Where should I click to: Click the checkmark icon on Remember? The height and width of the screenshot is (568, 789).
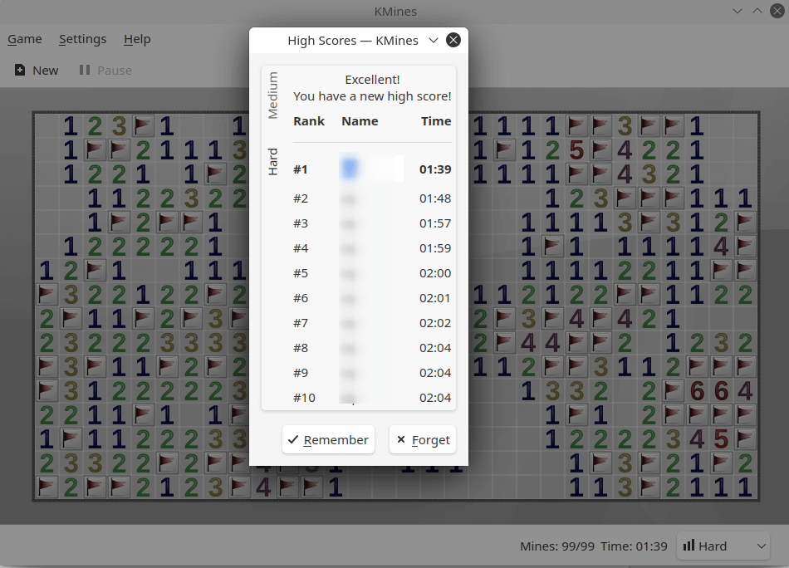click(x=293, y=440)
